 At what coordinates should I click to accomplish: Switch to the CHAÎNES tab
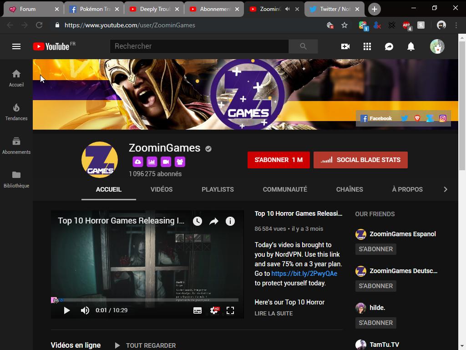pyautogui.click(x=349, y=189)
